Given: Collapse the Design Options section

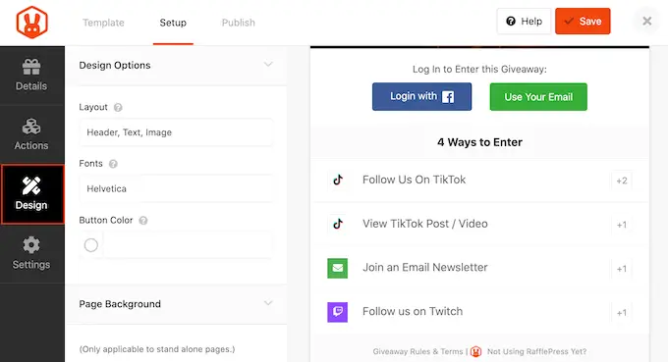Looking at the screenshot, I should click(268, 65).
